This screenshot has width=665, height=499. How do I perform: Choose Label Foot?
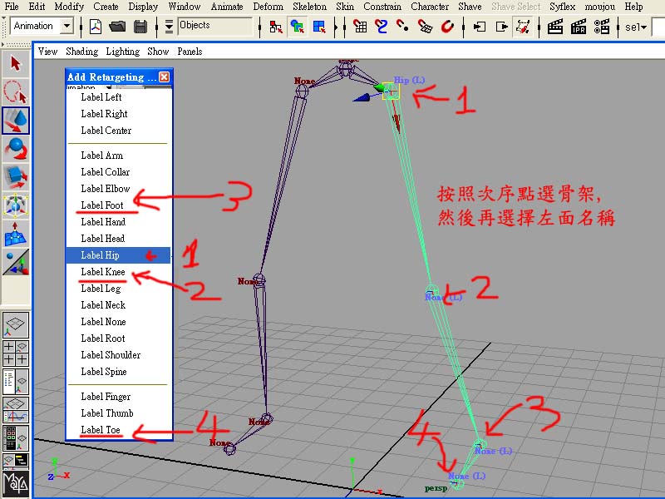coord(119,205)
